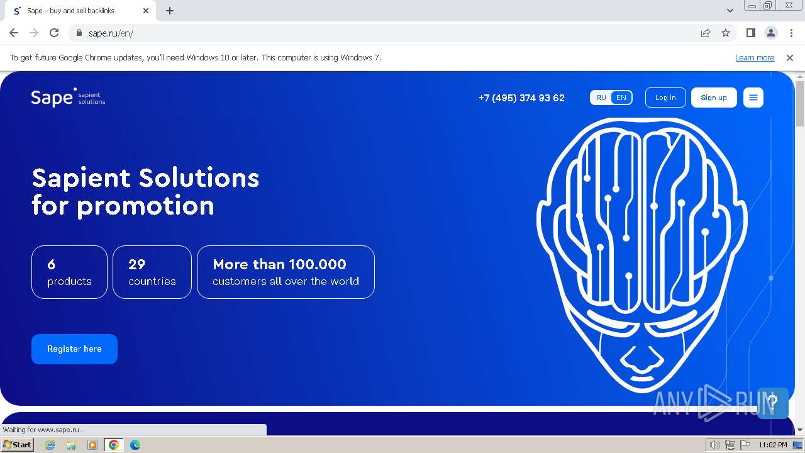Click the address bar URL field
Screen dimensions: 805x453
tap(390, 33)
